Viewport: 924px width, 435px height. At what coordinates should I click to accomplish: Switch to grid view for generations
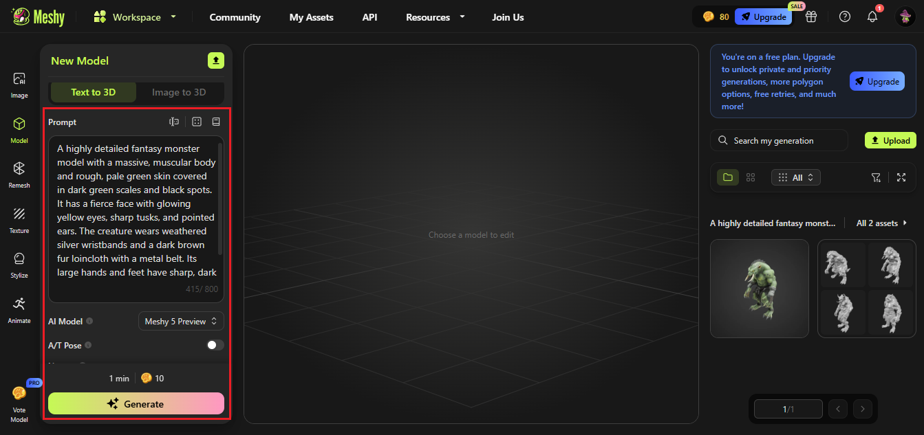tap(751, 177)
